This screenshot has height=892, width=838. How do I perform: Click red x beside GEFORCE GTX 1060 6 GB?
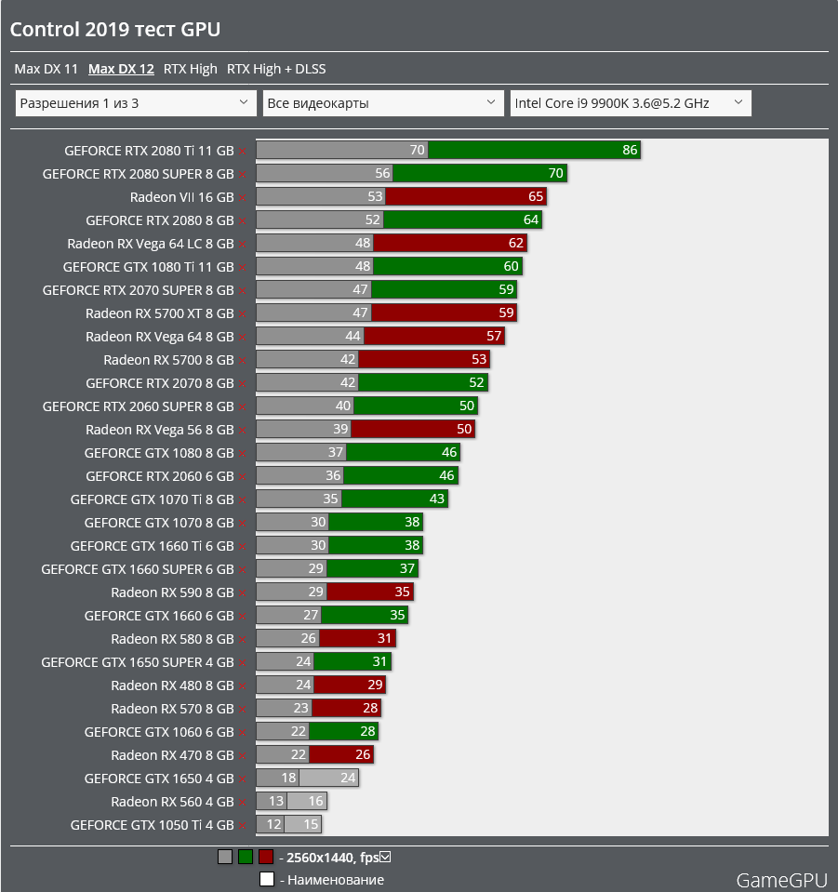[x=243, y=733]
